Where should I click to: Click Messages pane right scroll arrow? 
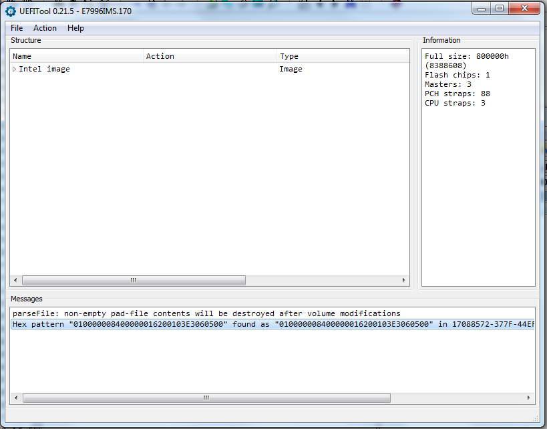(x=529, y=398)
